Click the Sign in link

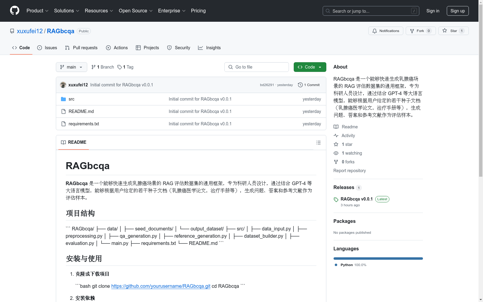point(433,11)
